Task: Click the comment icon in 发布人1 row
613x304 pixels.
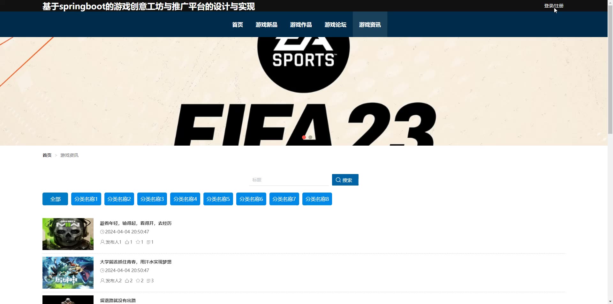Action: [148, 242]
